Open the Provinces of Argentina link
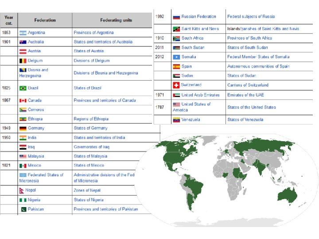Screen dimensions: 319x239 tap(93, 32)
